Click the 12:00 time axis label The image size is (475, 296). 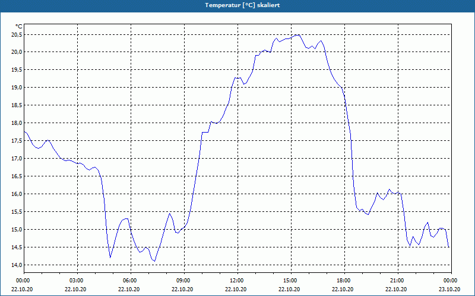pyautogui.click(x=236, y=281)
